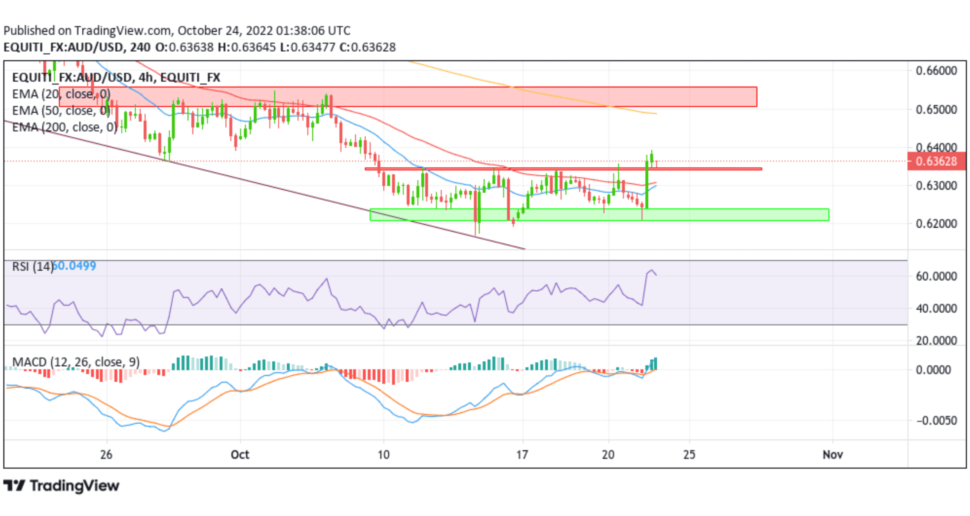
Task: Click the RSI 40.0000 axis label
Action: point(936,309)
